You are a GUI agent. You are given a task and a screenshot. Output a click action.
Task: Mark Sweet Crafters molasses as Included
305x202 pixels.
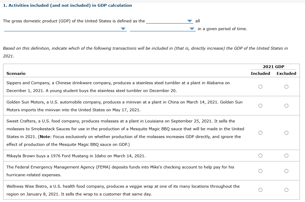click(x=260, y=132)
